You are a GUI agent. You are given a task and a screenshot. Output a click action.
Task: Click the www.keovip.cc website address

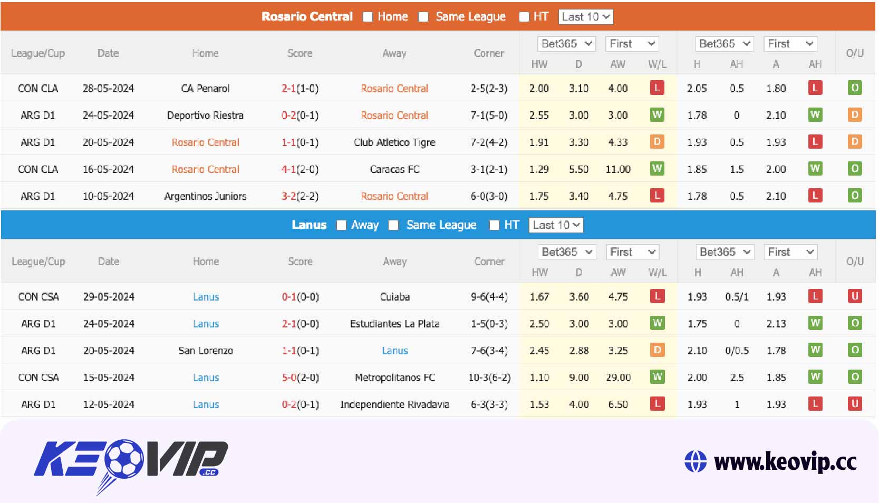785,461
